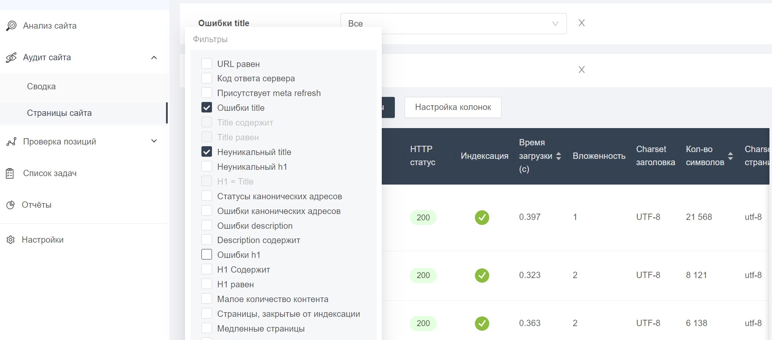Click the Настройки gear icon
Image resolution: width=772 pixels, height=340 pixels.
[x=11, y=240]
